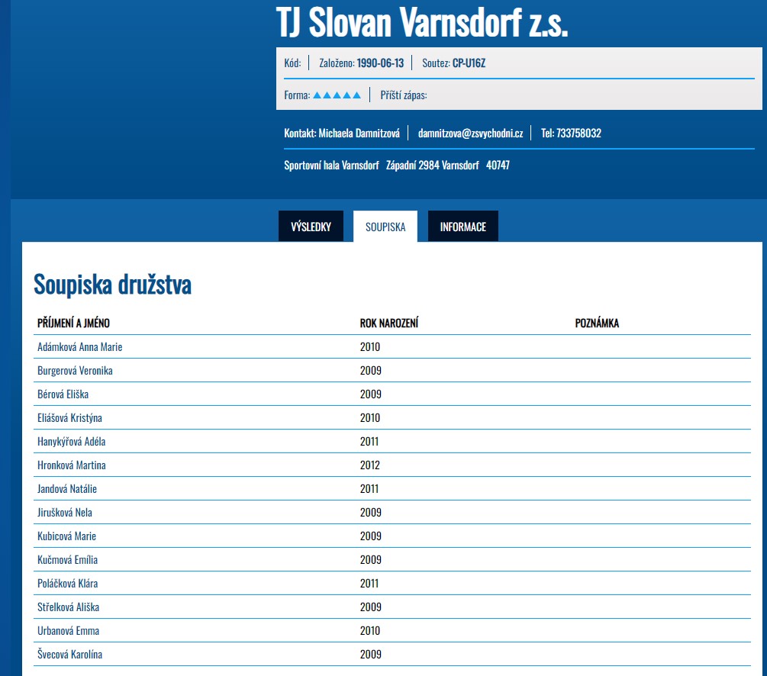Click the TJ Slovan Varnsdorf z.s. title
This screenshot has height=676, width=767.
click(x=421, y=22)
